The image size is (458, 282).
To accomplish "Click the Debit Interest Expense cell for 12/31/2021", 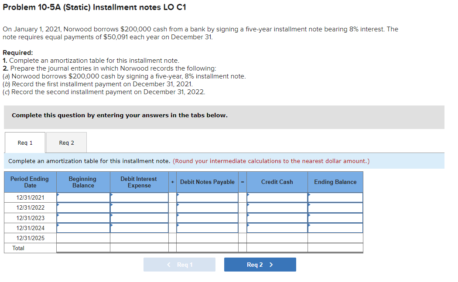I will (139, 197).
